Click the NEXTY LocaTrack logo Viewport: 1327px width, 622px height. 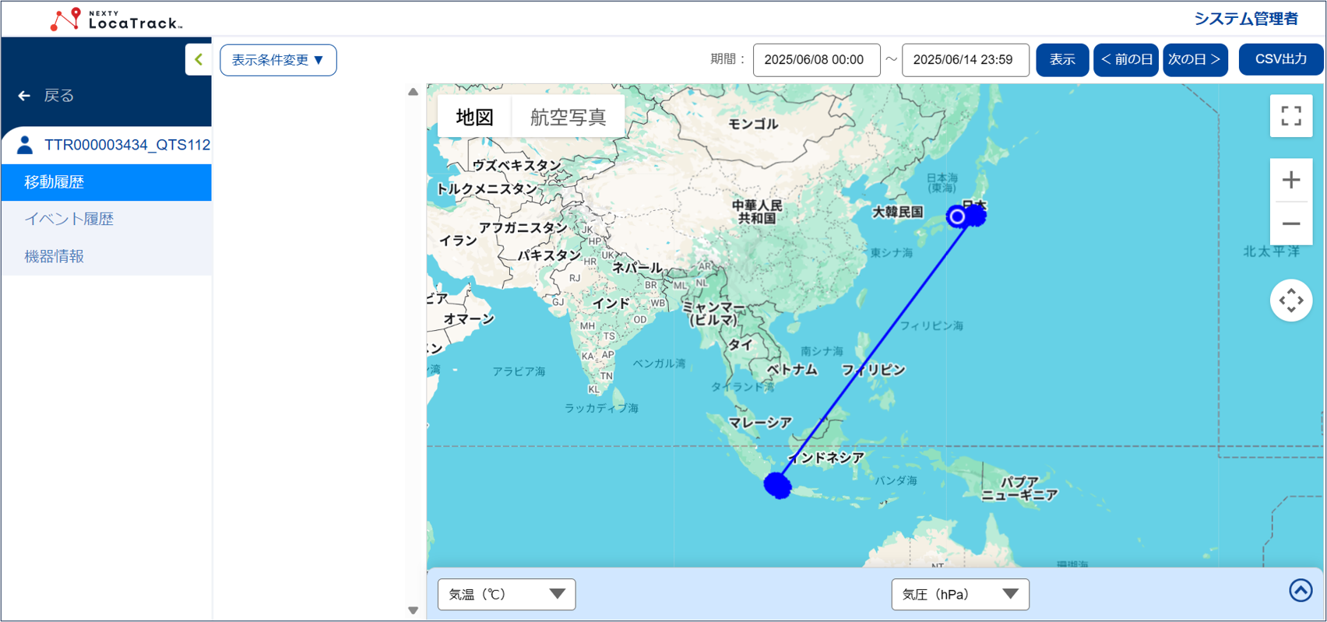coord(117,19)
